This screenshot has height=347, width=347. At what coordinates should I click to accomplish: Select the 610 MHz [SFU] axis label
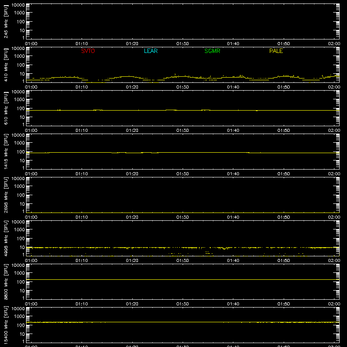coord(6,108)
